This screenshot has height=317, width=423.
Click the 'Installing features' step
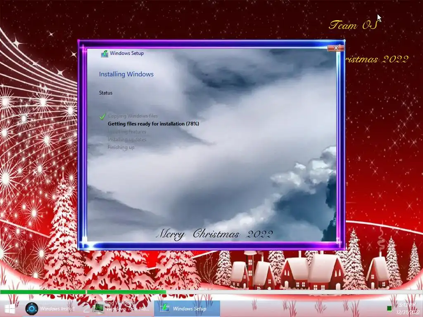[127, 132]
